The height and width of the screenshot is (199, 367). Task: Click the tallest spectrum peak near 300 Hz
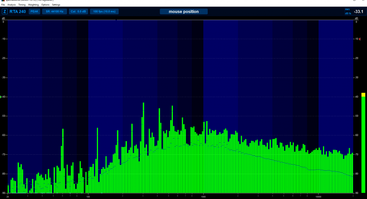point(143,148)
